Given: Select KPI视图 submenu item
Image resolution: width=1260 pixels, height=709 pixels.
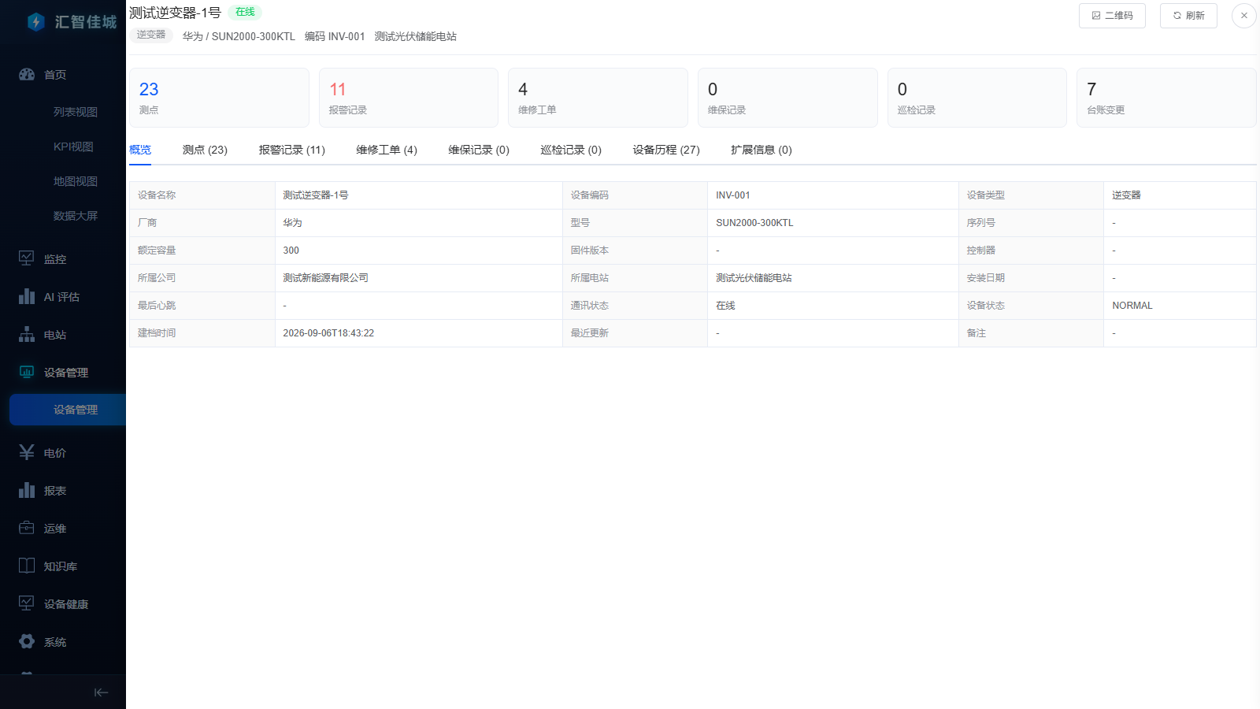Looking at the screenshot, I should tap(73, 147).
